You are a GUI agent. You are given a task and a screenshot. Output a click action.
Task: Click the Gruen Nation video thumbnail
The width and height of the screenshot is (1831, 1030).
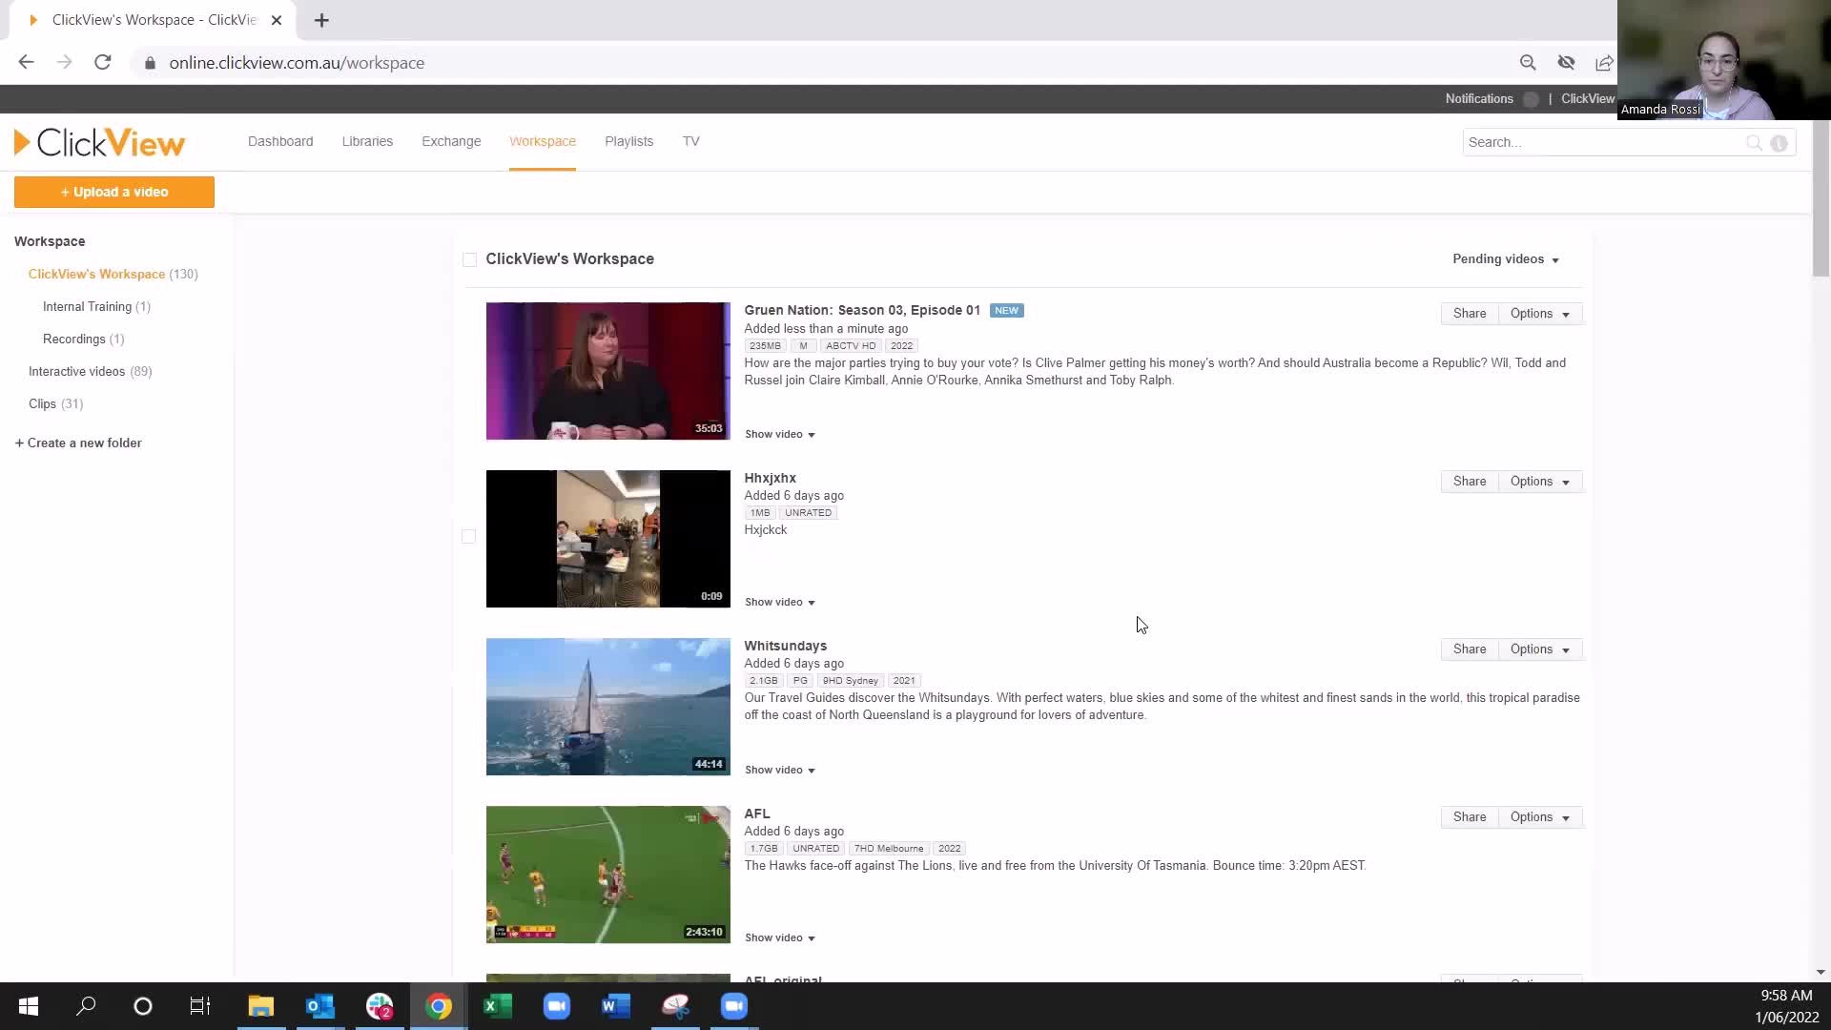608,371
